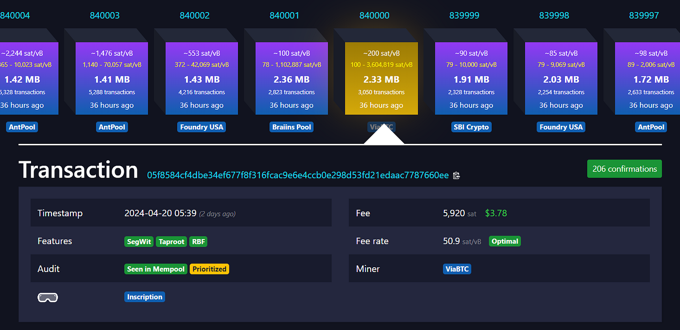Screen dimensions: 680x330
Task: Open block 840001 cube
Action: (x=291, y=78)
